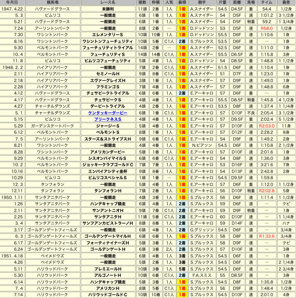Click the 年月日 column header
This screenshot has height=298, width=296.
[12, 2]
